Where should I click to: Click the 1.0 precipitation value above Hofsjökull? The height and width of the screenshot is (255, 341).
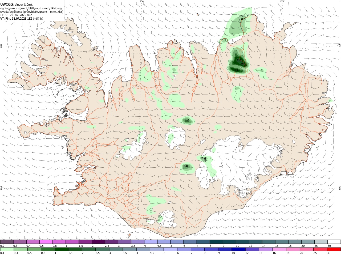coord(187,121)
